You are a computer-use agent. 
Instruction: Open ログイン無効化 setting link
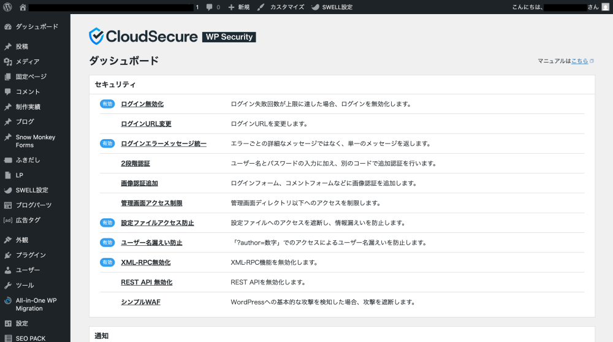(142, 104)
